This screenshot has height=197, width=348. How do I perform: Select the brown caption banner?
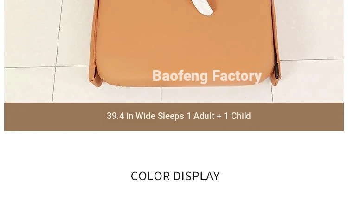coord(174,117)
